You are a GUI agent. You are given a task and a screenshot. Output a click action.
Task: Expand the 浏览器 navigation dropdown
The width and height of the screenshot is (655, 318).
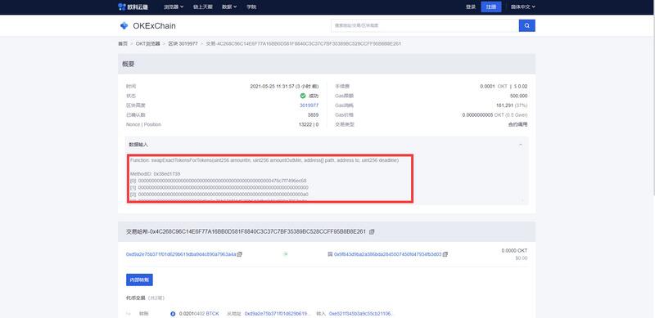[174, 7]
